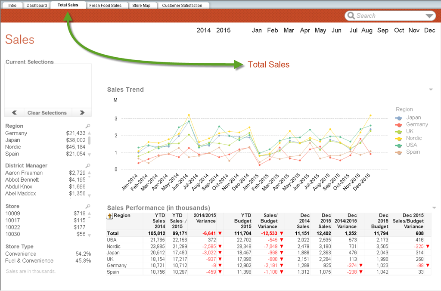Click the Region list scrollbar thumb
The width and height of the screenshot is (441, 291).
(x=90, y=140)
